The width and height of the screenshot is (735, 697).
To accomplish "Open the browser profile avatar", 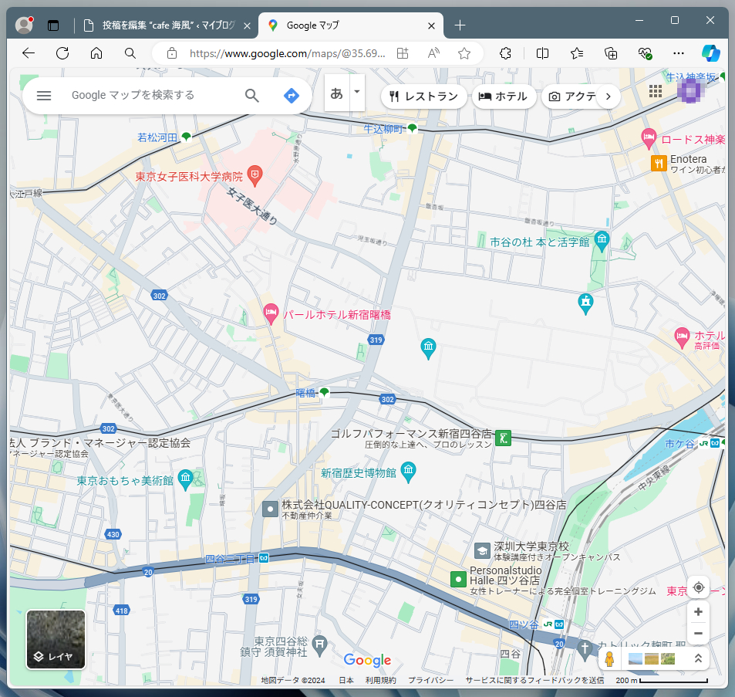I will [24, 25].
